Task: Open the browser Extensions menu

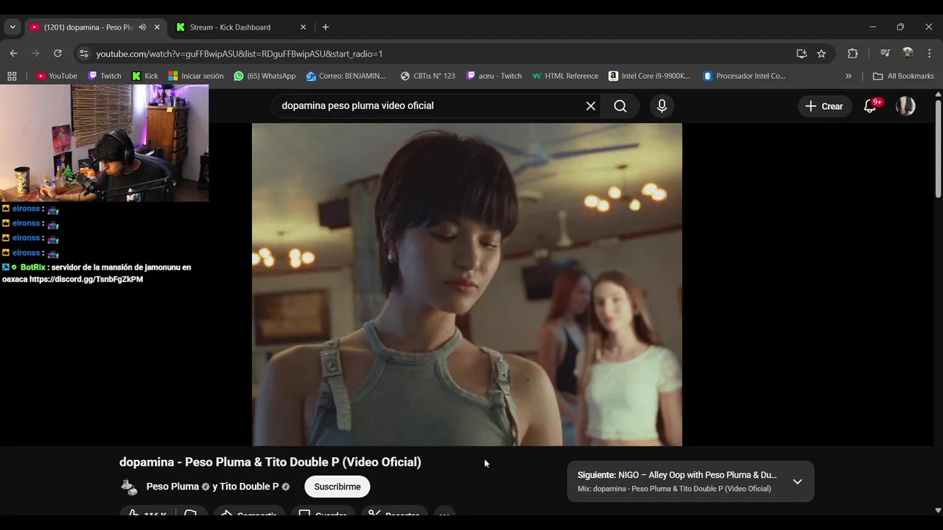Action: click(x=852, y=54)
